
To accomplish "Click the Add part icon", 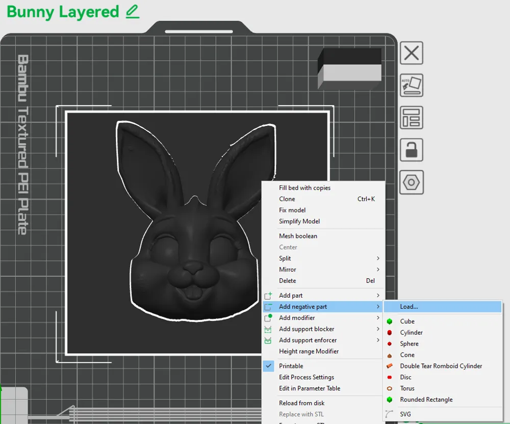I will coord(268,296).
